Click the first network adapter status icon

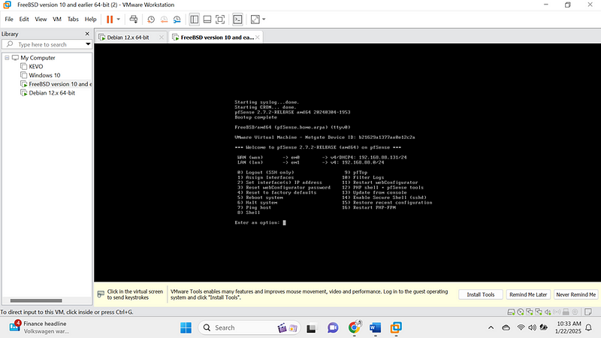(x=530, y=312)
